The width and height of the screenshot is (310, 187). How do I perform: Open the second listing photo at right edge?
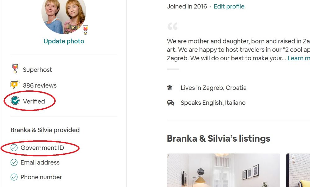298,170
